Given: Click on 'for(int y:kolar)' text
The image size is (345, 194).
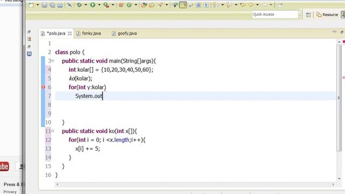Looking at the screenshot, I should (x=87, y=87).
